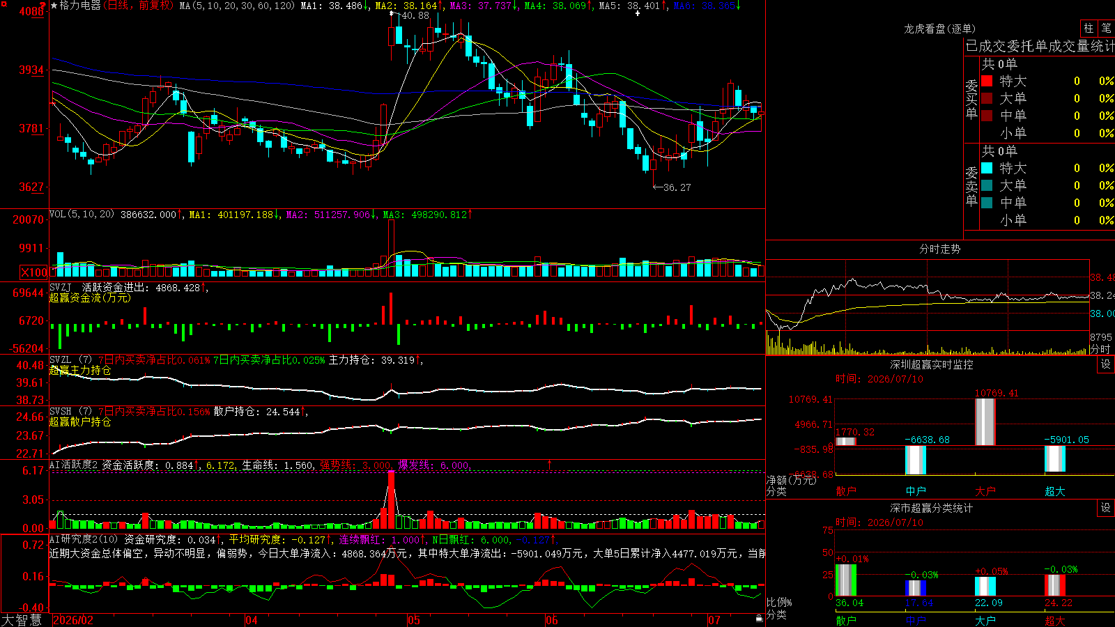Click the 06 month marker on timeline
This screenshot has height=627, width=1115.
(x=552, y=620)
